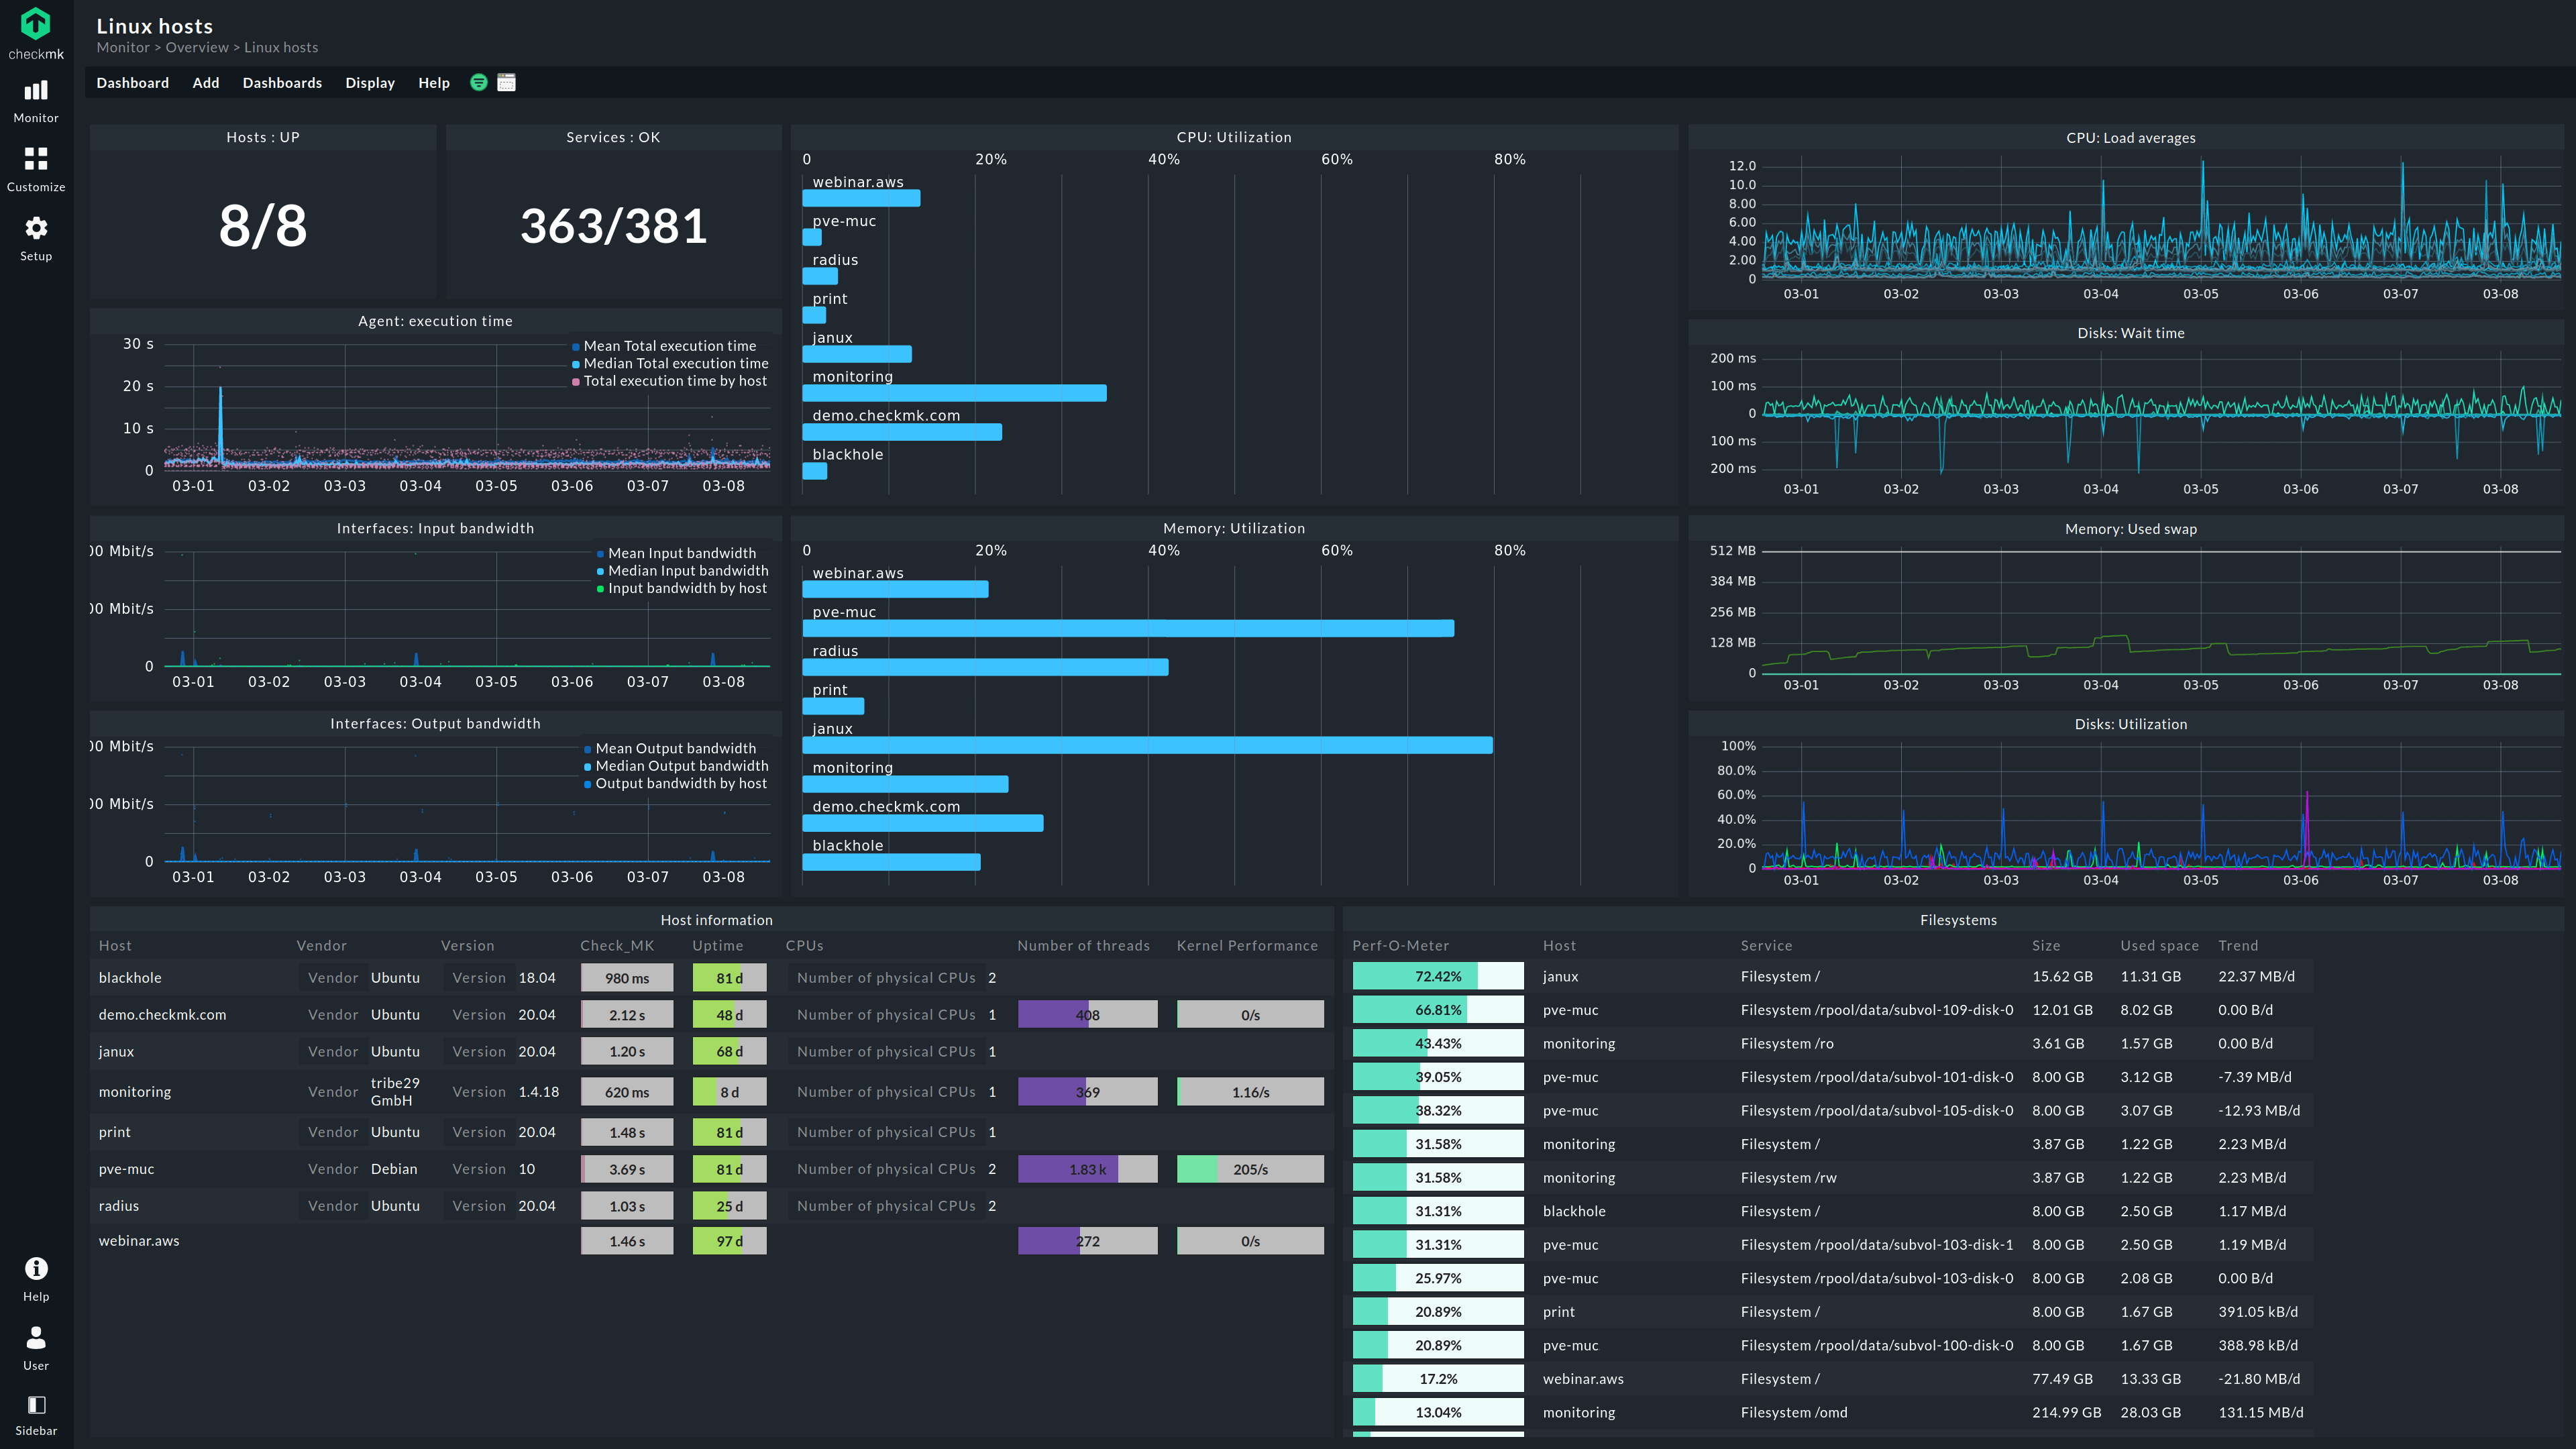This screenshot has width=2576, height=1449.
Task: Open the demo.checkmk.com host entry
Action: (162, 1014)
